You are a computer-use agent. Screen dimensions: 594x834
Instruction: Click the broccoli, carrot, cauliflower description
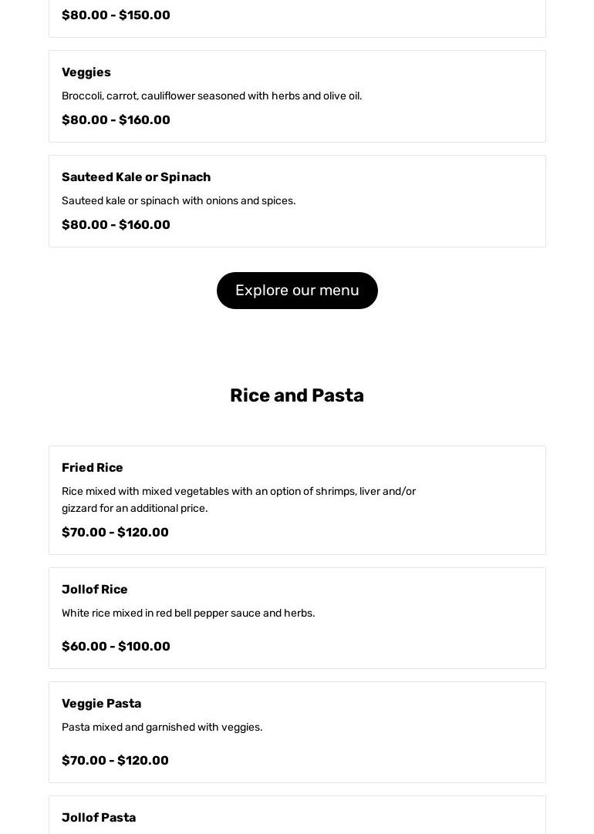coord(211,96)
